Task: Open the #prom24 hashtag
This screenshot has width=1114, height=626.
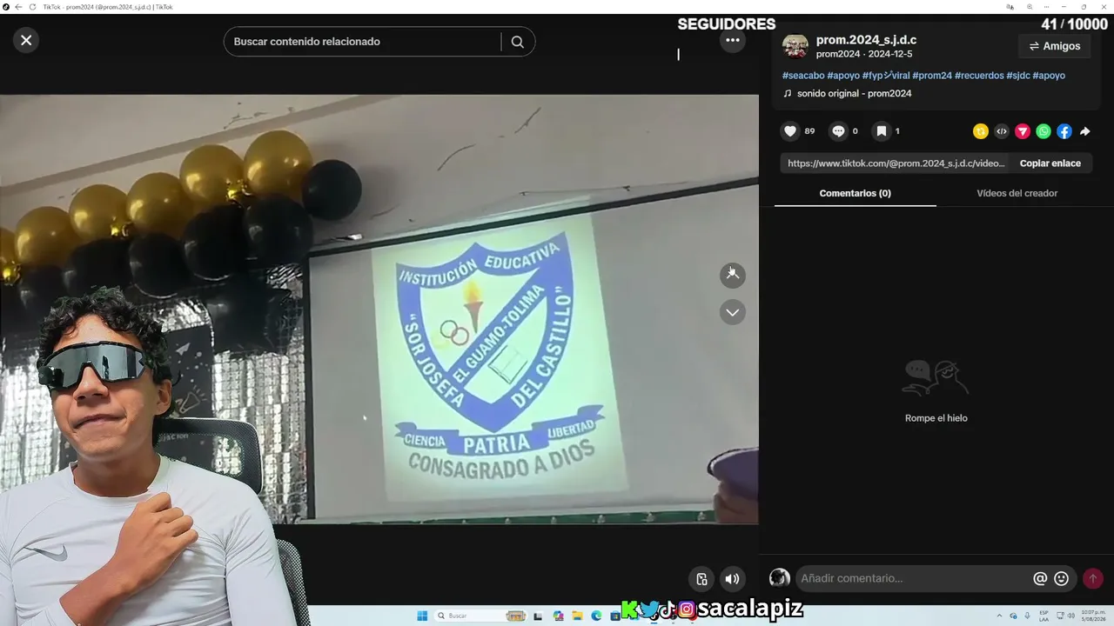Action: tap(932, 76)
